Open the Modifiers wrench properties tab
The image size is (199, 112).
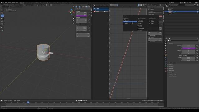[x=166, y=58]
